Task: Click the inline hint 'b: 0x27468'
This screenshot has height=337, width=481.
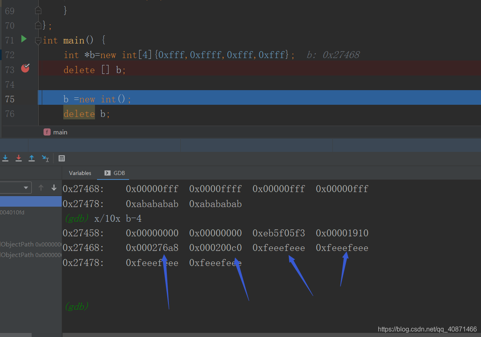Action: pos(333,55)
